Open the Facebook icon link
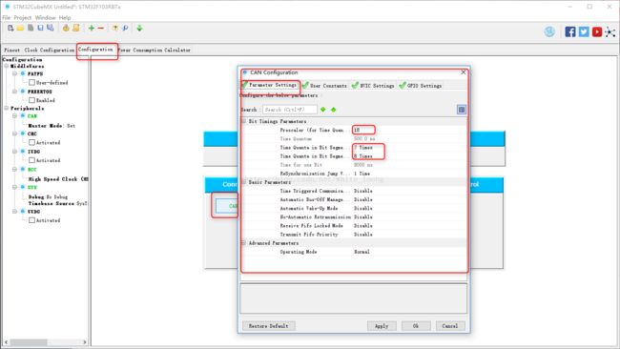620x349 pixels. pos(570,31)
